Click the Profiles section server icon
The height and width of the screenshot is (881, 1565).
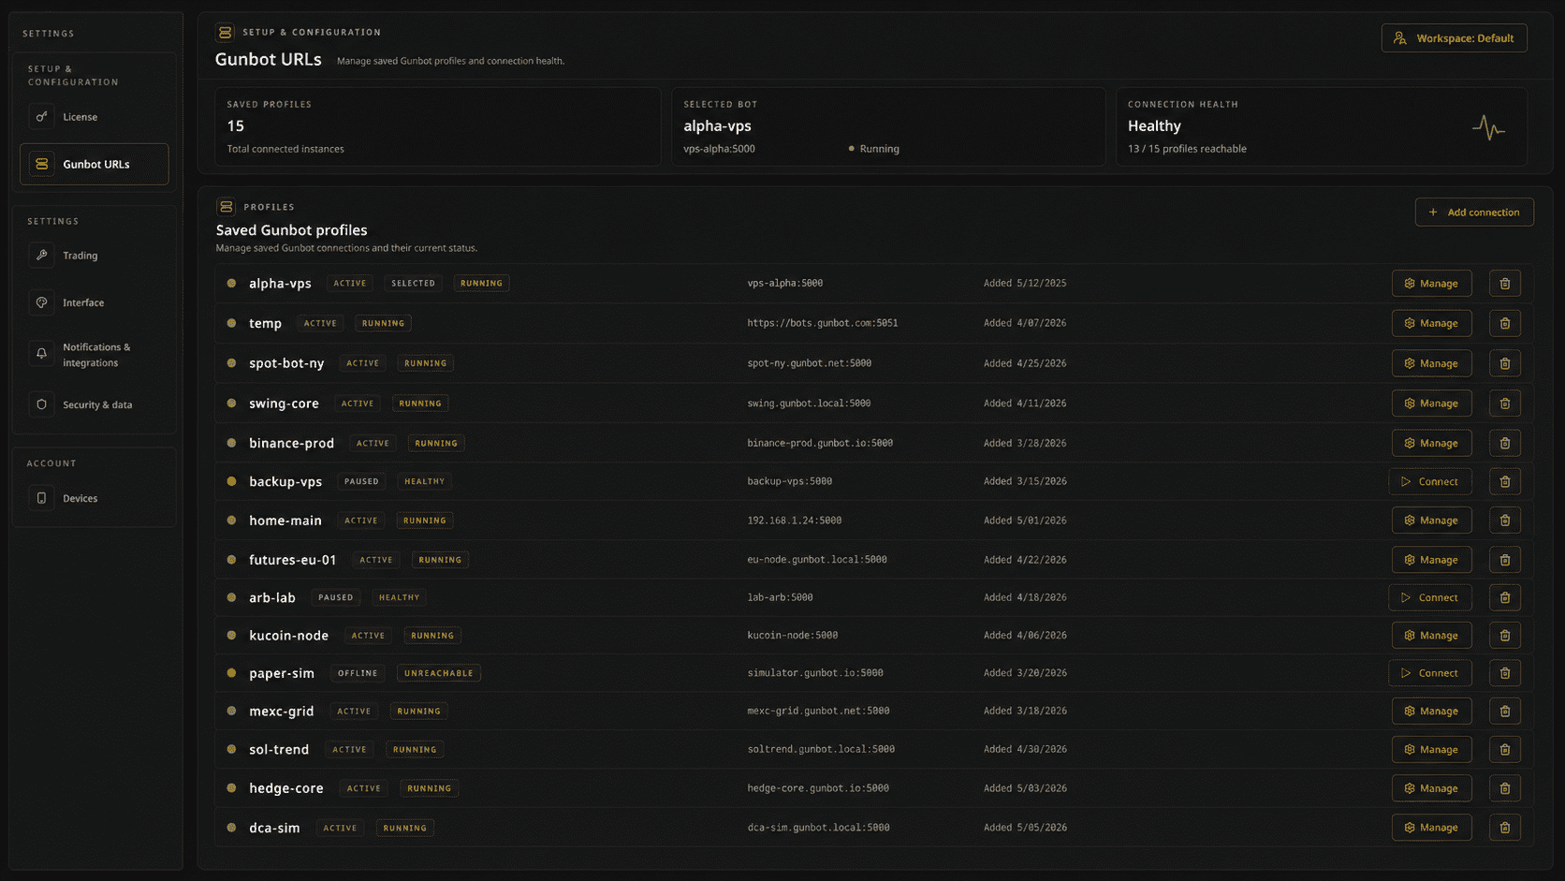pos(226,207)
